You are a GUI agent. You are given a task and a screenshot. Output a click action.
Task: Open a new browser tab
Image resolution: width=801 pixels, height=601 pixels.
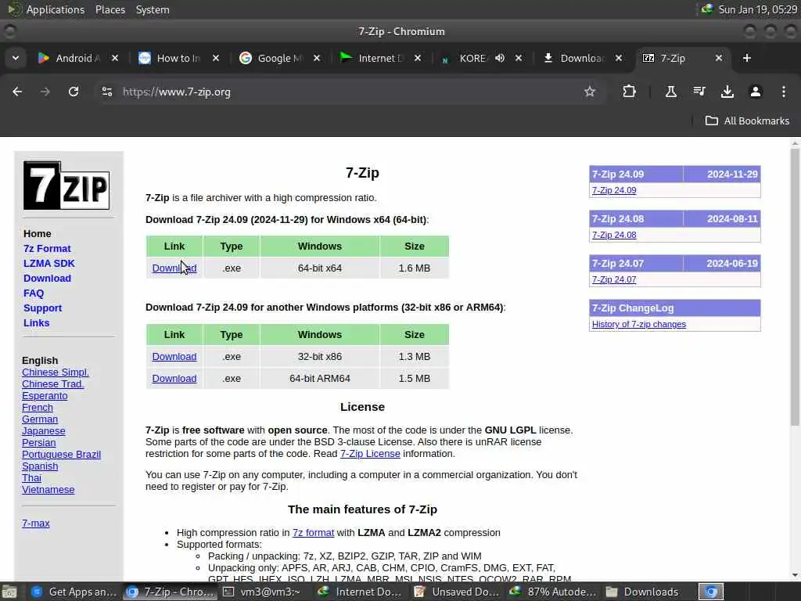[747, 58]
